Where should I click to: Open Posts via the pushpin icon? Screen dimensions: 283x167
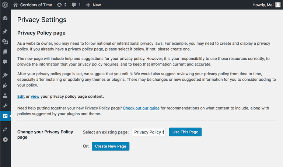[5, 32]
